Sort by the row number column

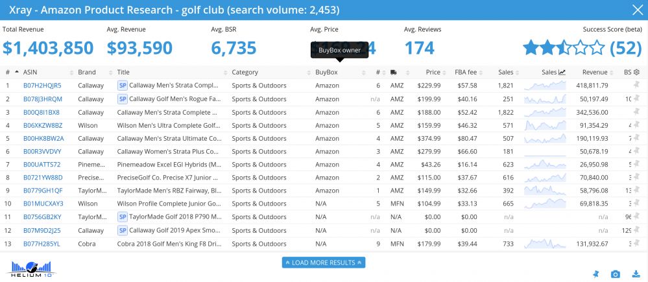7,72
